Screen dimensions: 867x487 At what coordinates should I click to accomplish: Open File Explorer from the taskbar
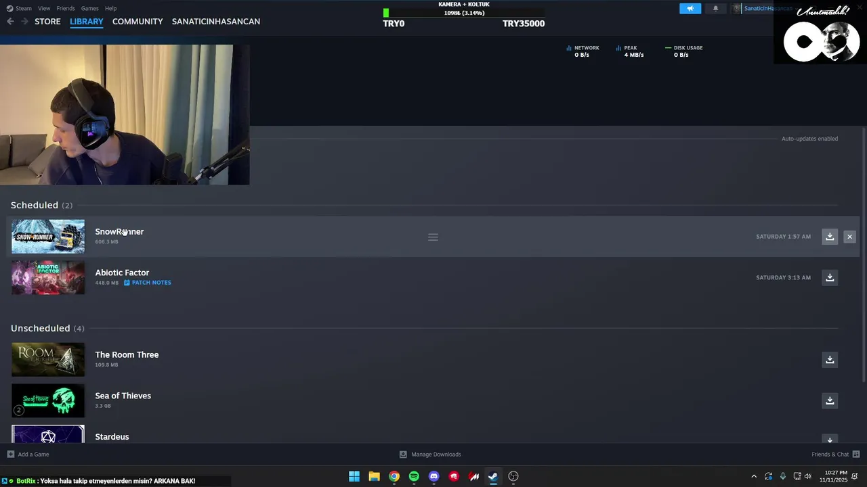pos(374,476)
